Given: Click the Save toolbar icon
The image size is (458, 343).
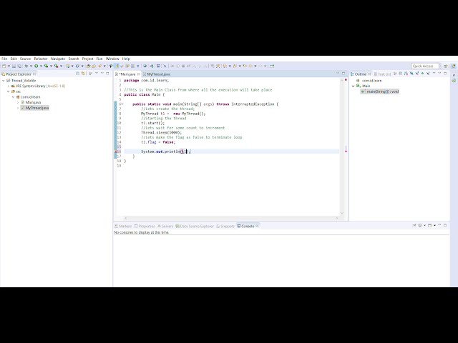Looking at the screenshot, I should [14, 66].
